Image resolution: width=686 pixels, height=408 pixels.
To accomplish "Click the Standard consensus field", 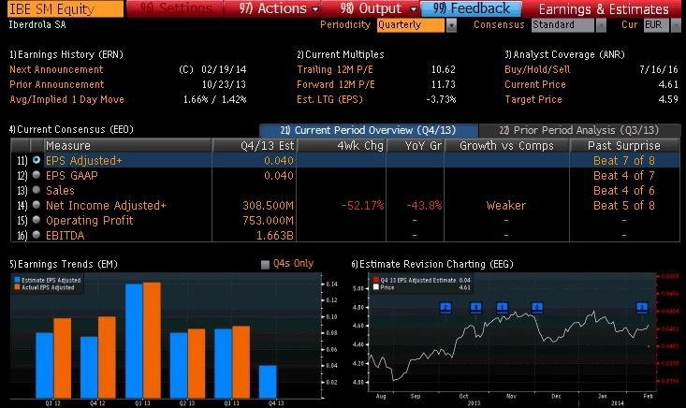I will coord(562,25).
